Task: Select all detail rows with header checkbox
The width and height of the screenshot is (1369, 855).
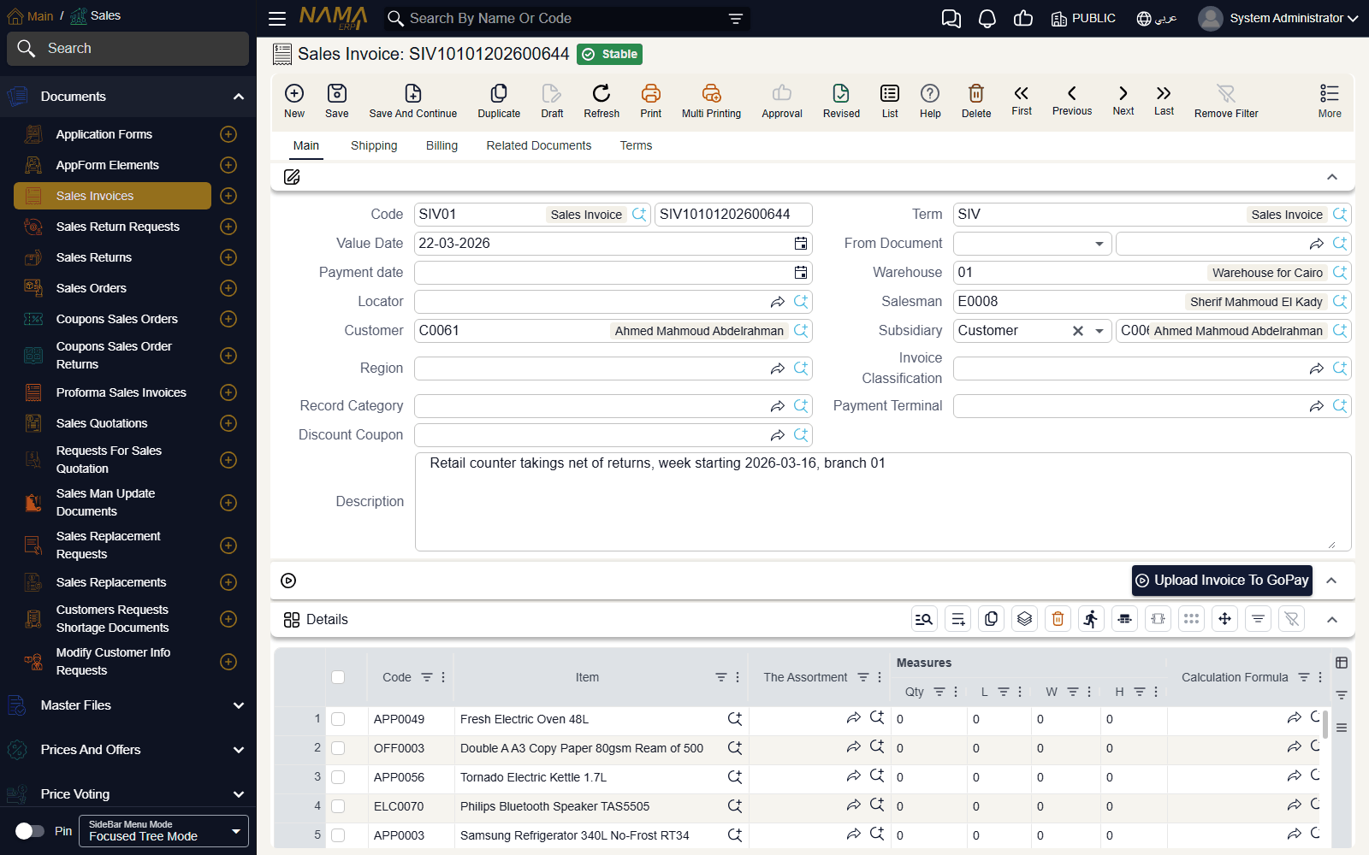Action: pyautogui.click(x=338, y=677)
